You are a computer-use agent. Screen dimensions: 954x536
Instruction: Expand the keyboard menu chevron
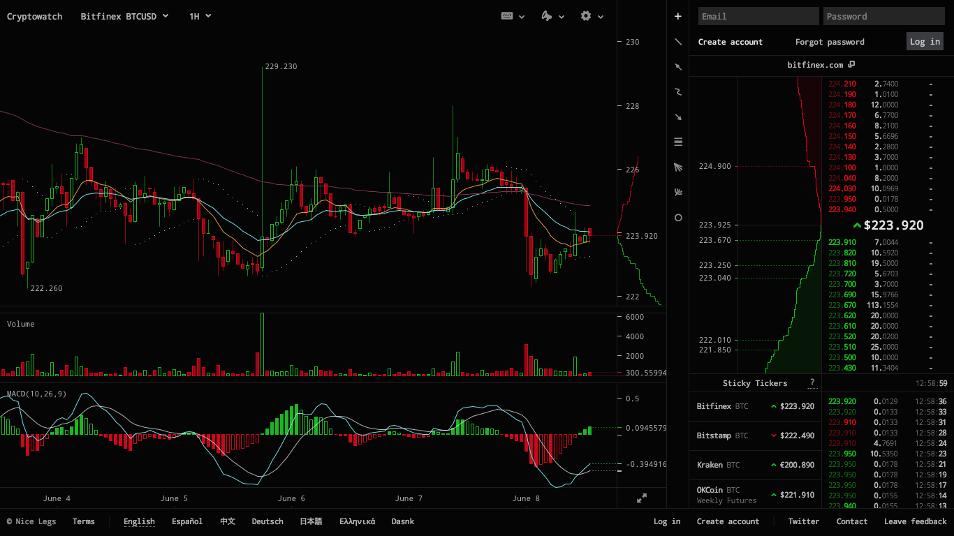[x=522, y=17]
